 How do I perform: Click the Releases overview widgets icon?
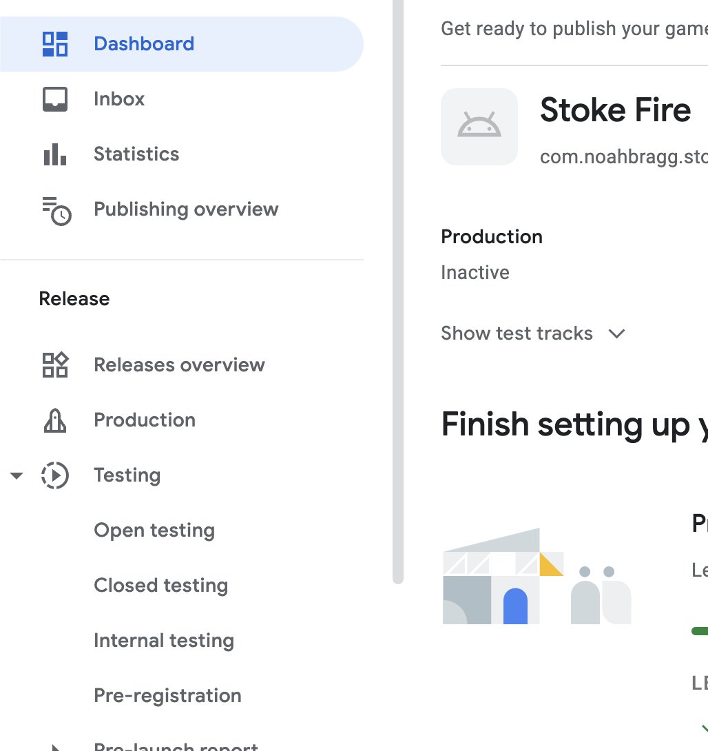[55, 365]
